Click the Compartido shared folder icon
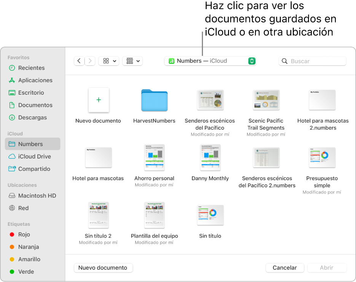356x282 pixels. pyautogui.click(x=12, y=169)
